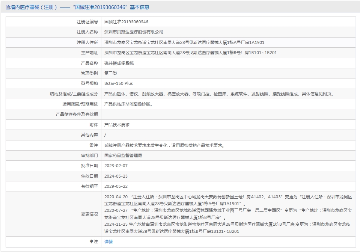Click the 其他内容 row label
360x252 pixels.
tap(89, 135)
